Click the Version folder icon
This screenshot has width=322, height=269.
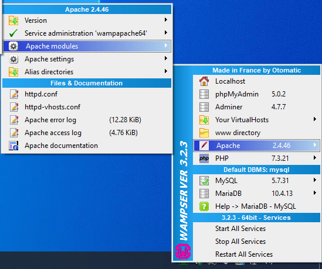13,20
